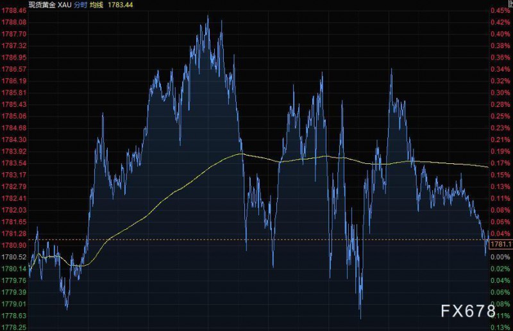Select the 分时 chart mode label
This screenshot has width=513, height=331.
point(80,4)
